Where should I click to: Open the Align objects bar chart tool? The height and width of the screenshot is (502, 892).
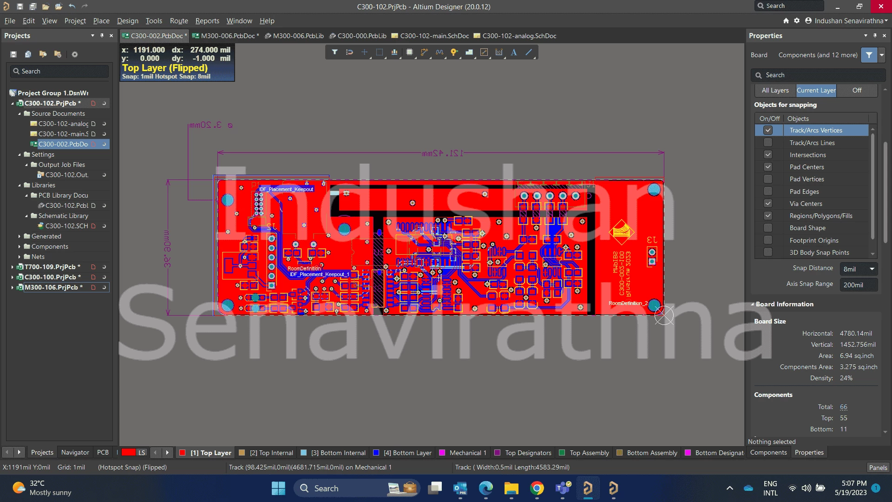[394, 53]
